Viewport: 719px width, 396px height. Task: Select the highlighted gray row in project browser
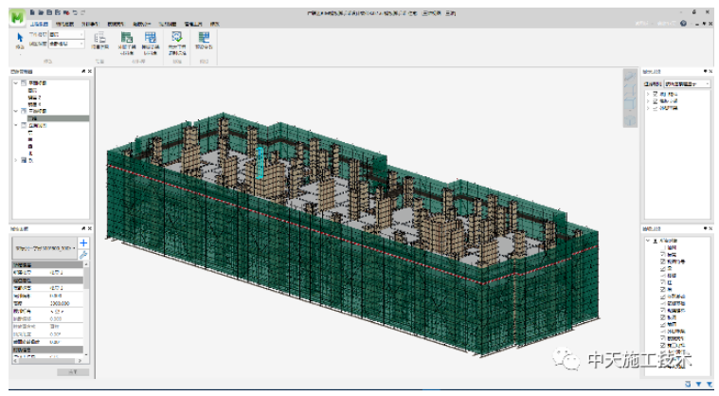click(x=58, y=118)
